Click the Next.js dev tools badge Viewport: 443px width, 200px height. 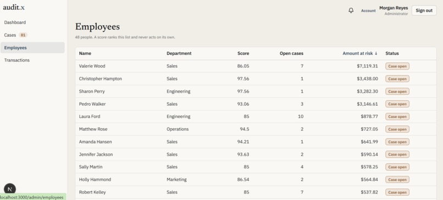pos(10,189)
